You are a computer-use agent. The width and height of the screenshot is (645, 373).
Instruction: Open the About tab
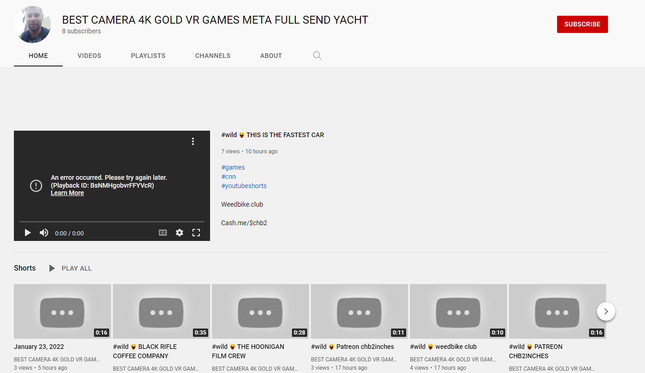(x=271, y=56)
